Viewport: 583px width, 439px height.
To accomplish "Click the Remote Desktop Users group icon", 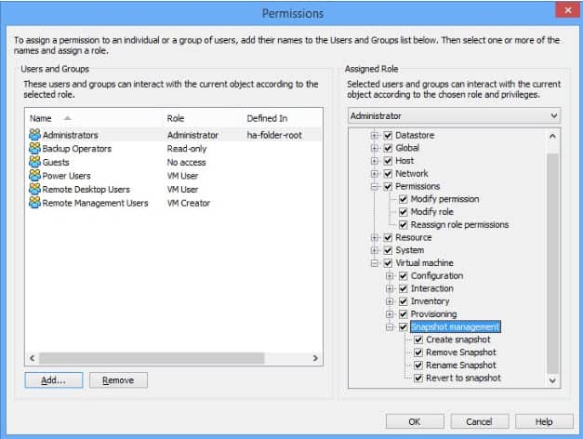I will coord(34,189).
